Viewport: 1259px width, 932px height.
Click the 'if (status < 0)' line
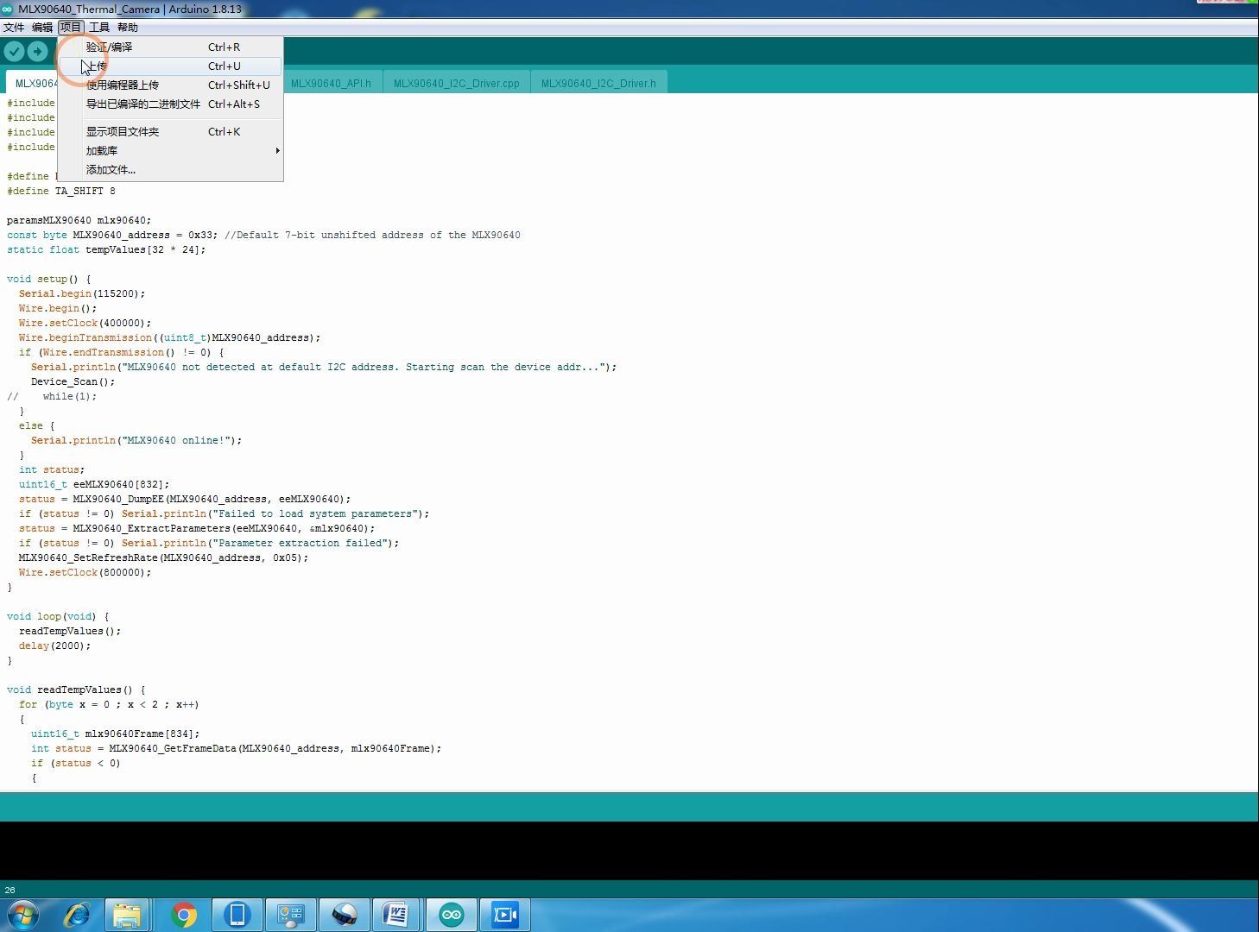pyautogui.click(x=76, y=763)
